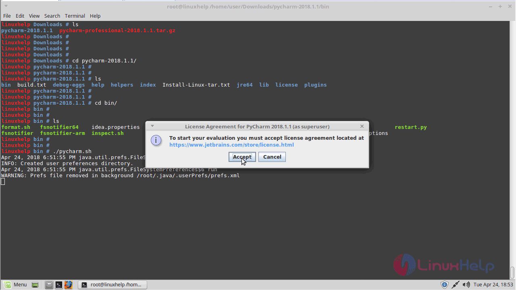Open the Terminal menu
Viewport: 516px width, 290px height.
tap(75, 16)
